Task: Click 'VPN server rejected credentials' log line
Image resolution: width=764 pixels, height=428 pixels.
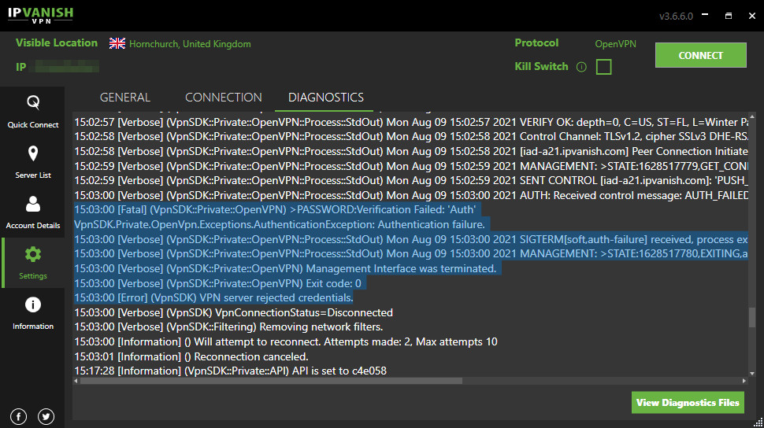Action: (x=213, y=297)
